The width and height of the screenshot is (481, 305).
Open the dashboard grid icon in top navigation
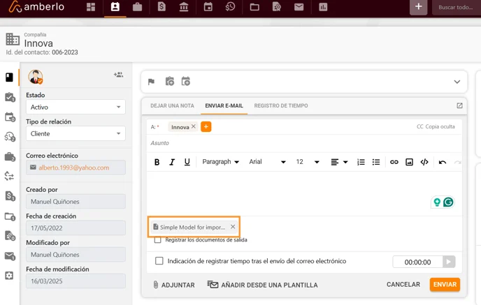91,7
